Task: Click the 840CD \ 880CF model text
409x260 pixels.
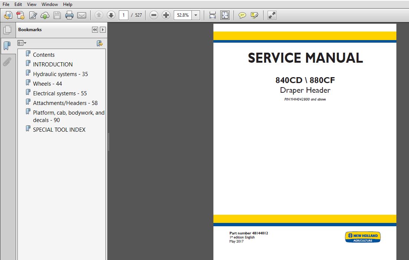Action: point(305,80)
